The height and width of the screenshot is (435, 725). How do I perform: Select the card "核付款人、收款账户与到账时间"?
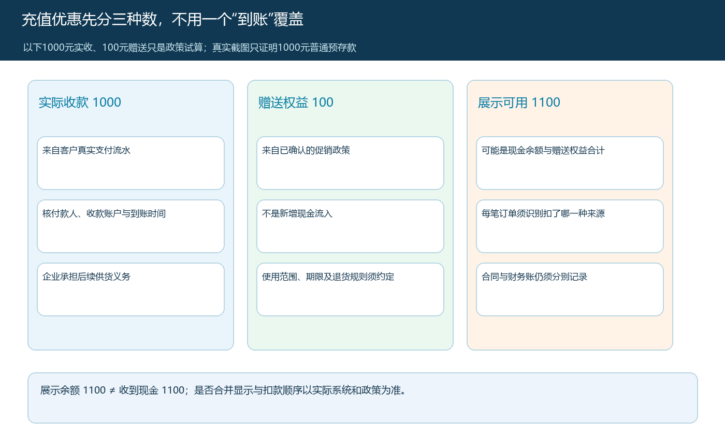point(130,226)
